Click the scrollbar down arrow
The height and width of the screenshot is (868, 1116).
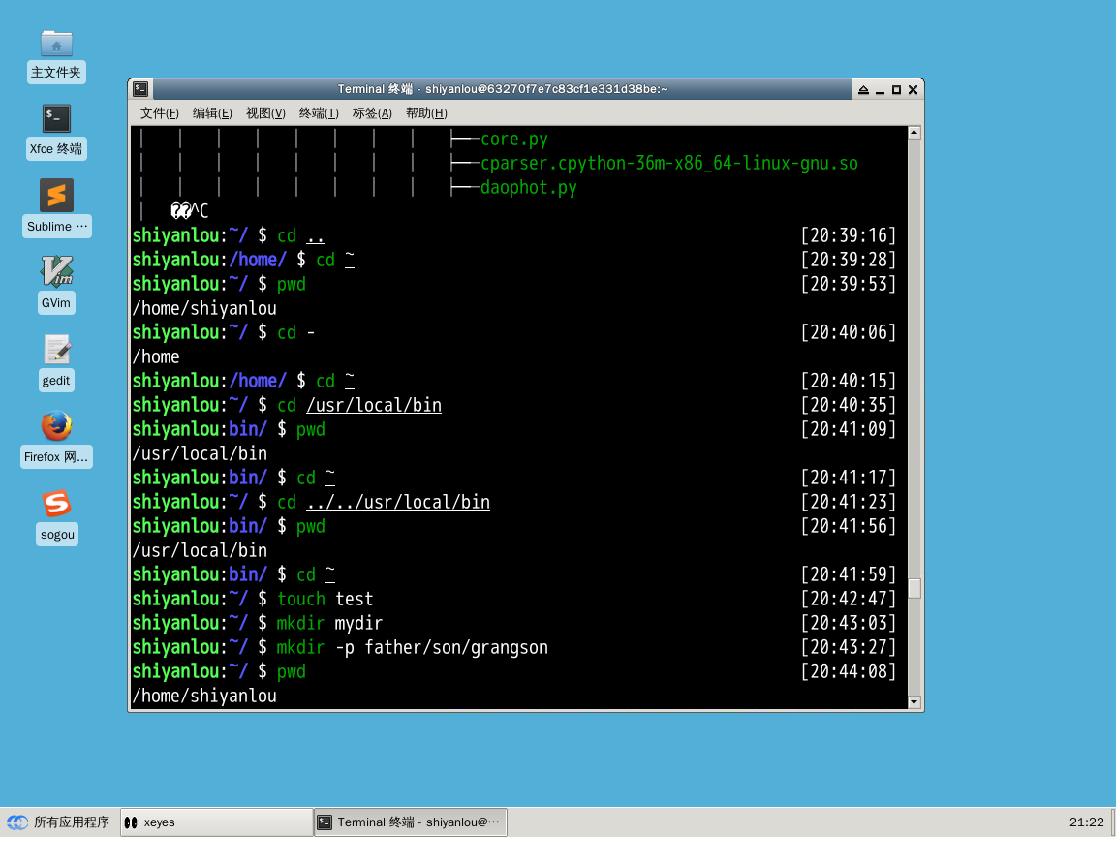(x=914, y=701)
